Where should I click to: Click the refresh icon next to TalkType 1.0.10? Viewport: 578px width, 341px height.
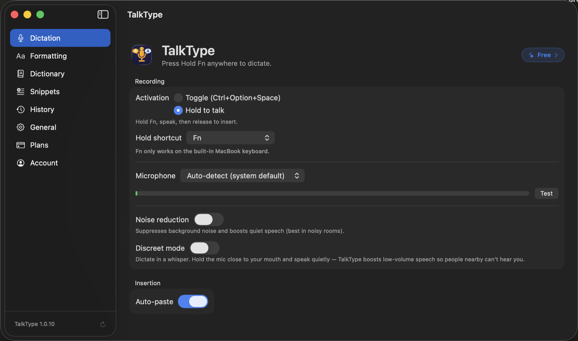click(103, 324)
